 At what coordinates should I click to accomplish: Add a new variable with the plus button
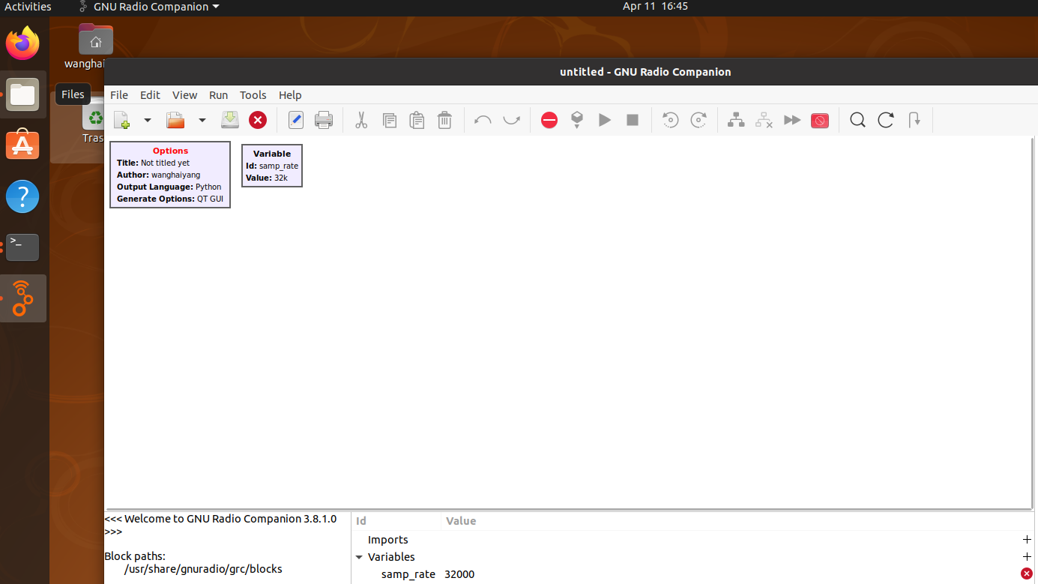coord(1027,557)
